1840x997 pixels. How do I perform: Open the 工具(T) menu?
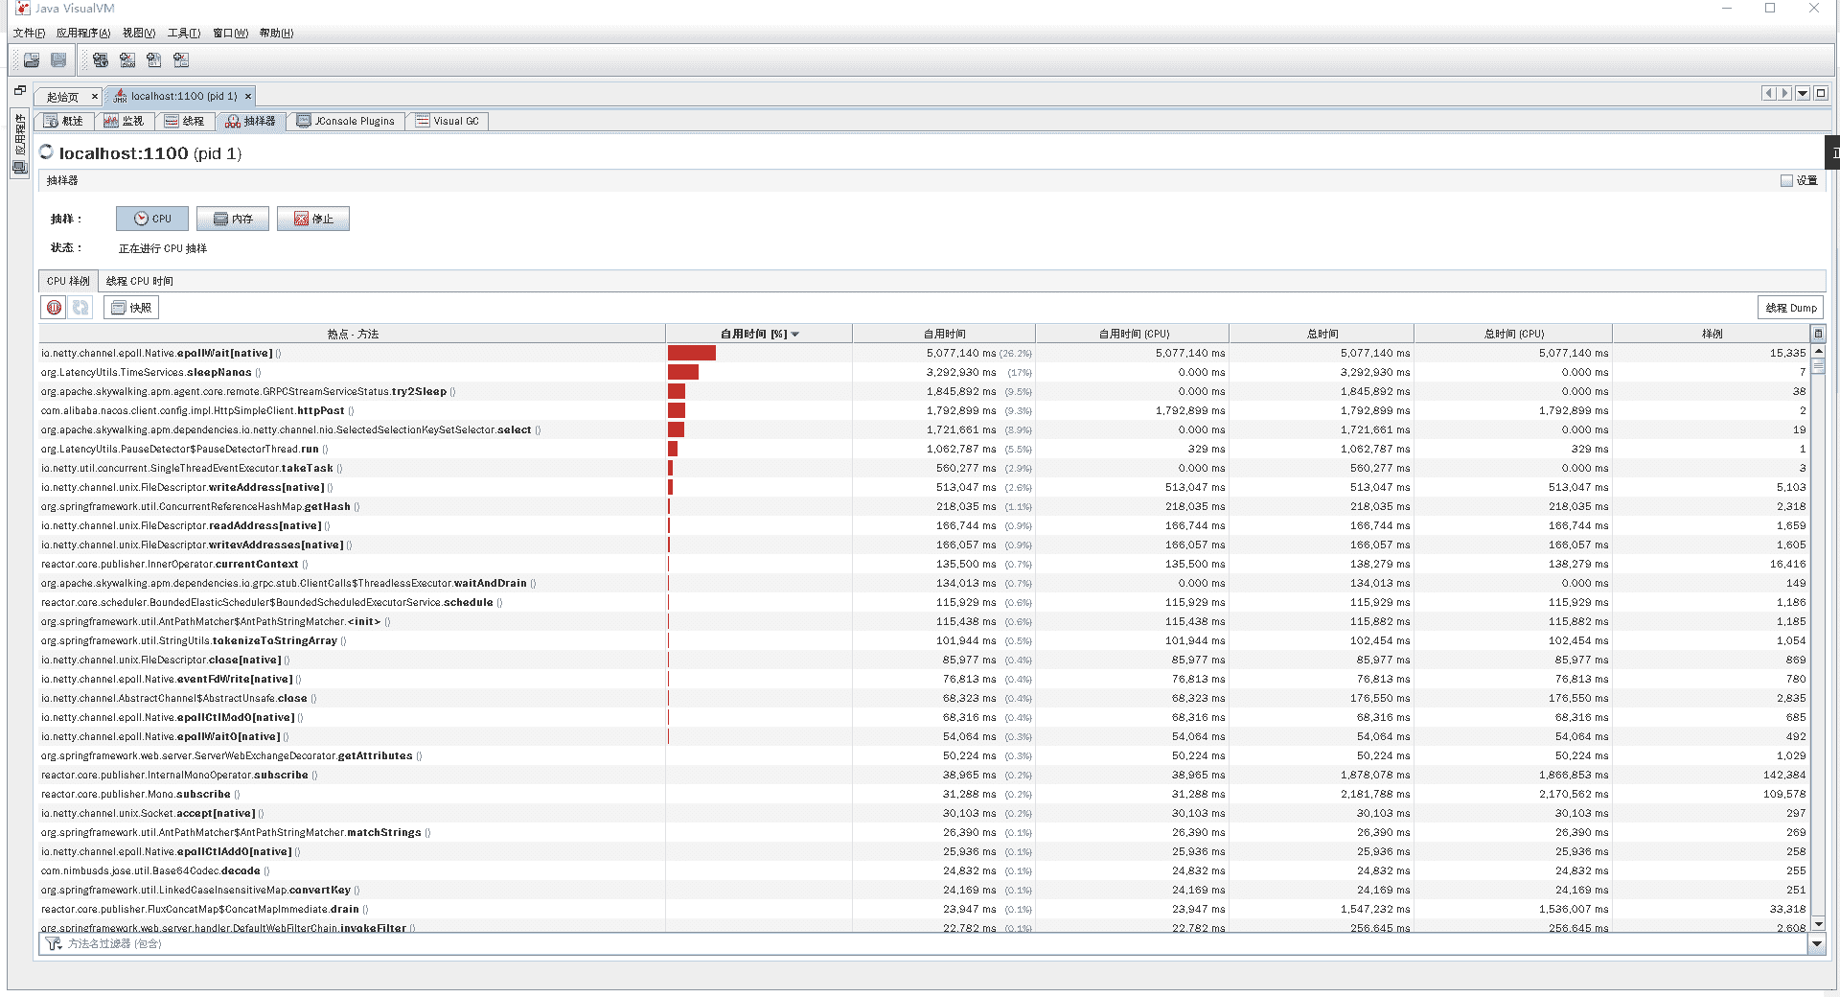pyautogui.click(x=184, y=33)
